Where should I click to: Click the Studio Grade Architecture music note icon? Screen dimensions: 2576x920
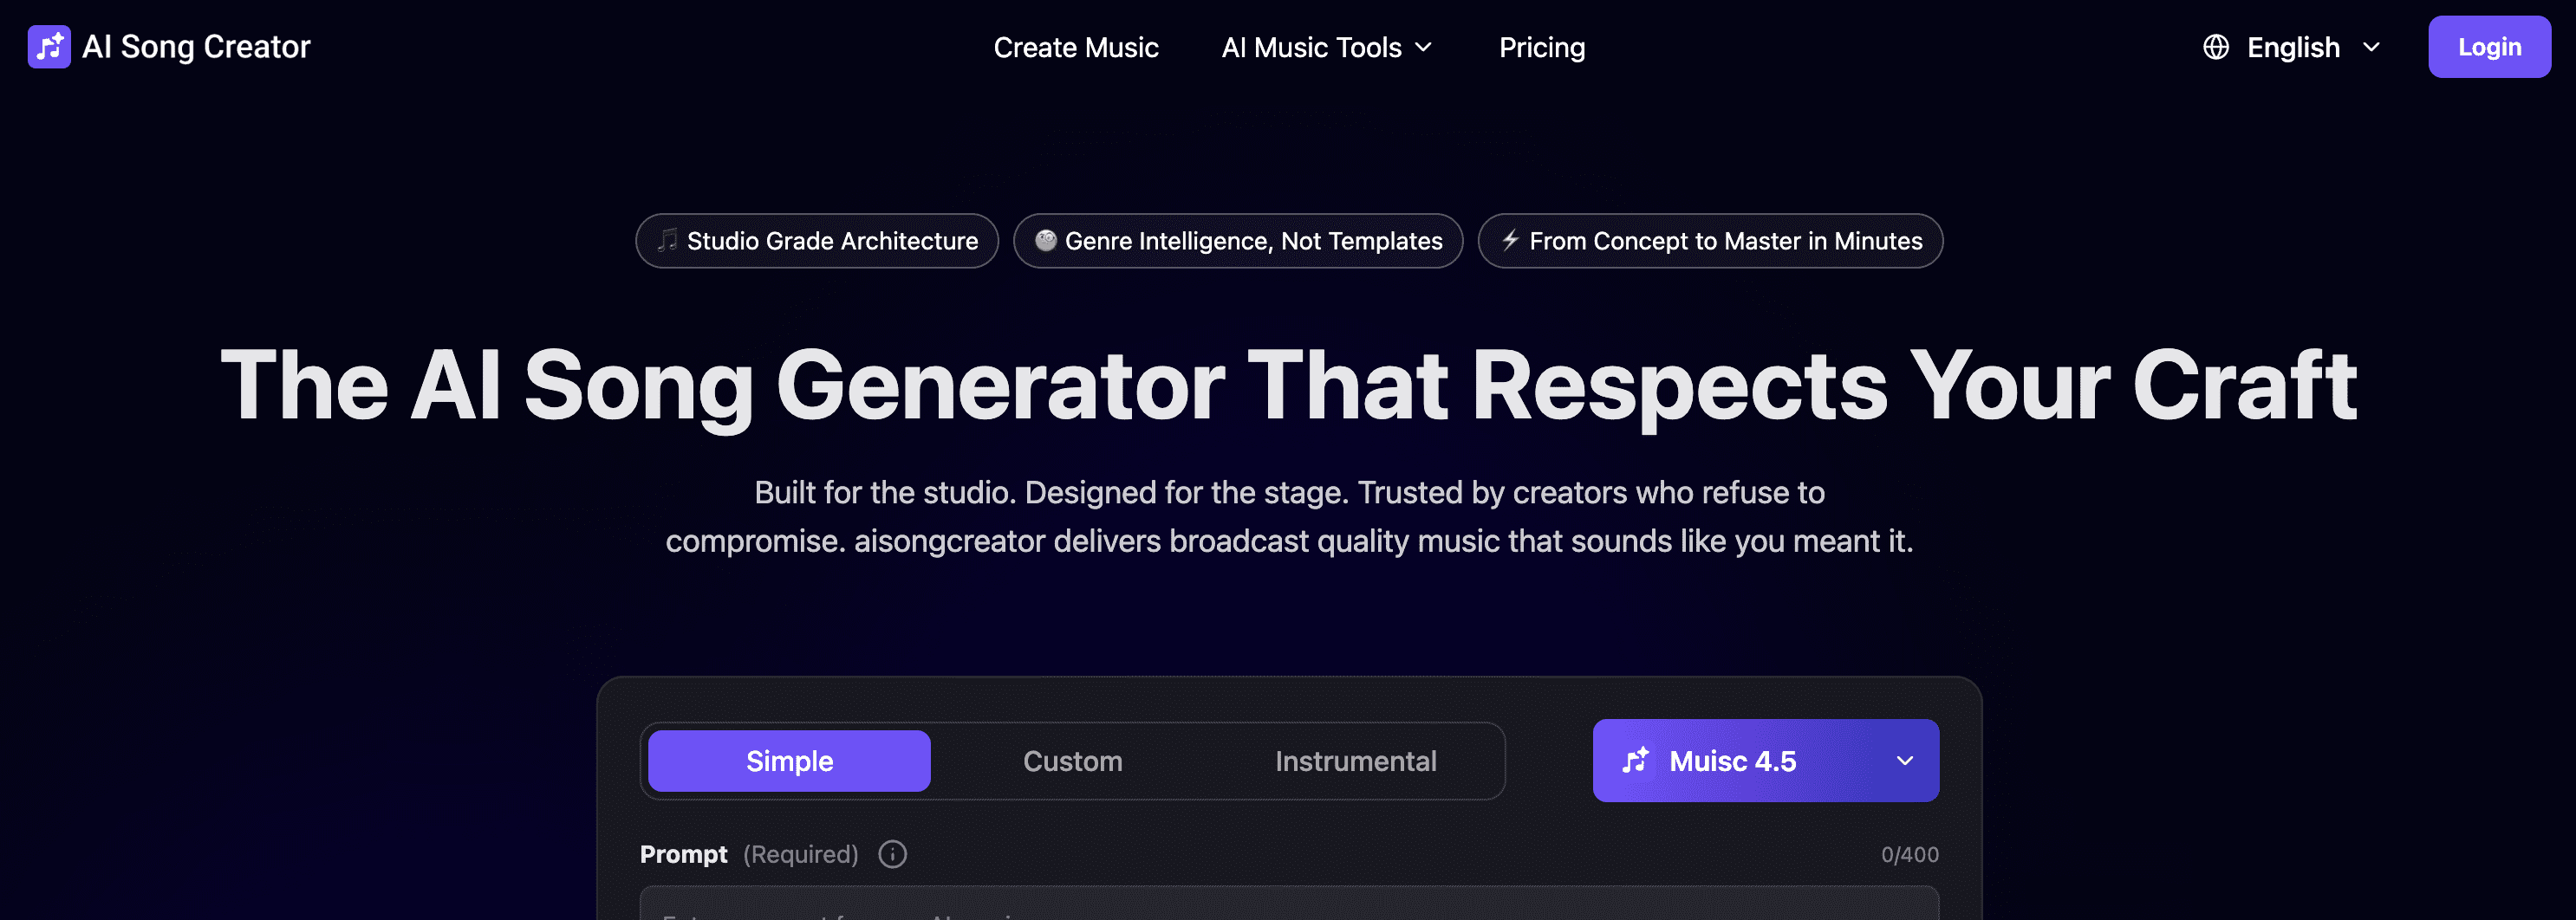click(668, 240)
